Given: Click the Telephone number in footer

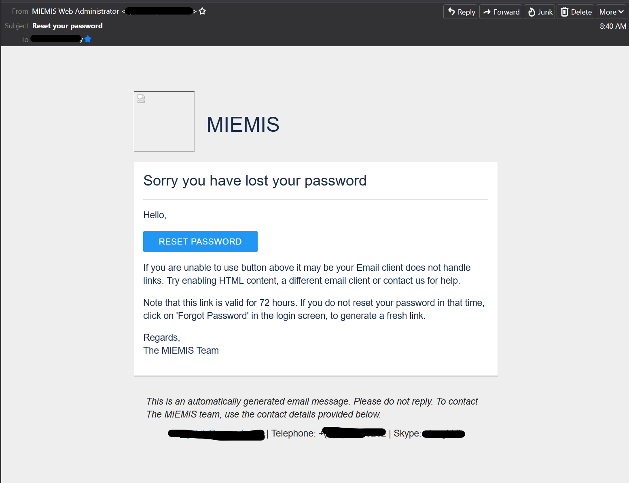Looking at the screenshot, I should click(x=354, y=433).
